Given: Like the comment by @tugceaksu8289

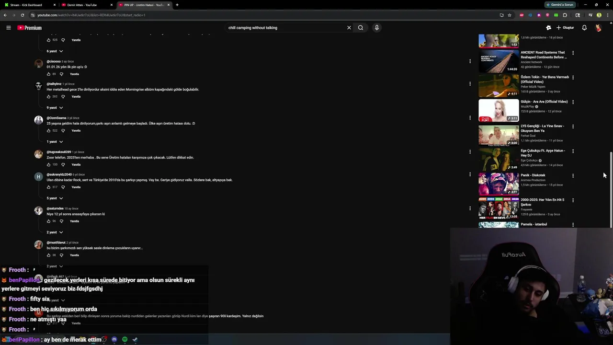Looking at the screenshot, I should [48, 165].
